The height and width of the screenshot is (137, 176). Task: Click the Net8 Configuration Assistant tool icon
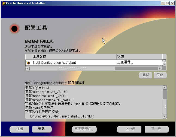point(29,63)
